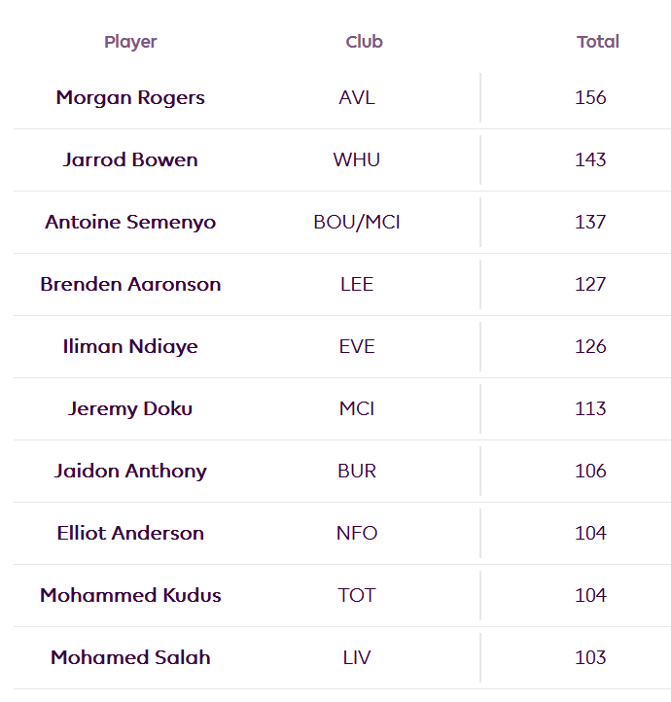Click the WHU club cell
The width and height of the screenshot is (671, 702).
[x=357, y=159]
